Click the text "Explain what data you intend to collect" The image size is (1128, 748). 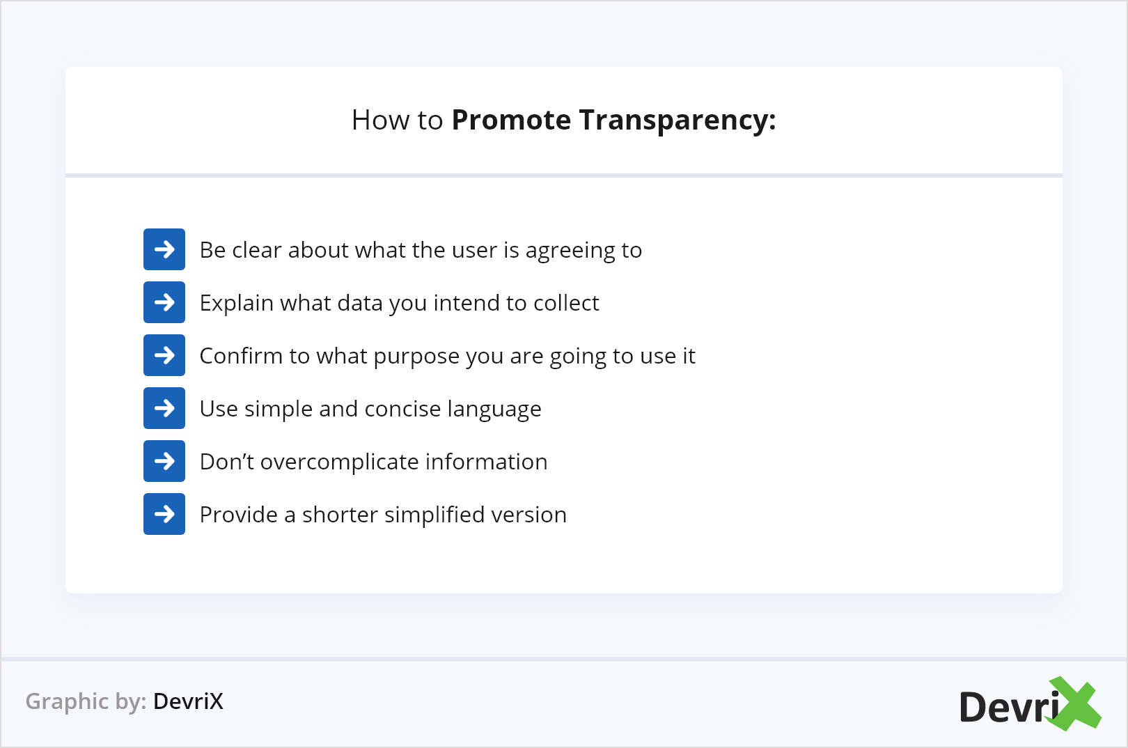click(399, 303)
